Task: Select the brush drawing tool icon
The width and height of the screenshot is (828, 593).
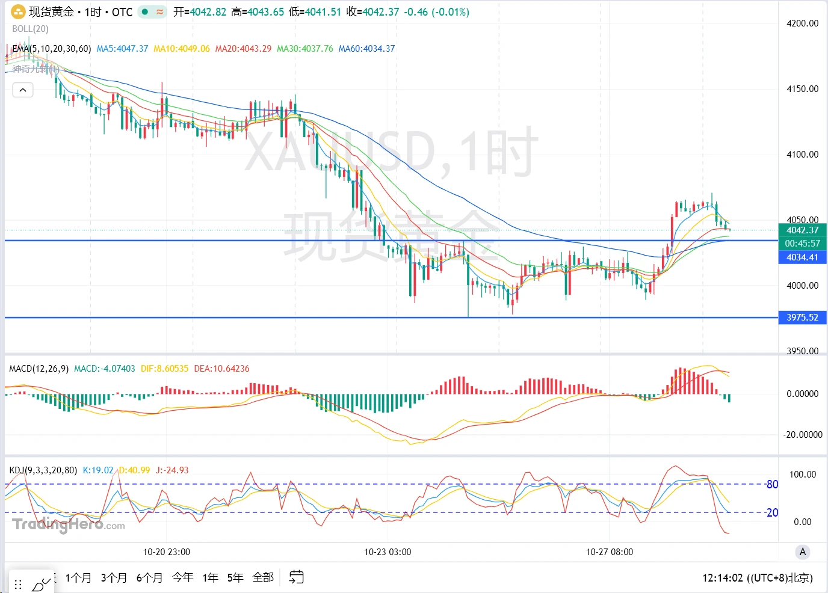Action: click(41, 583)
